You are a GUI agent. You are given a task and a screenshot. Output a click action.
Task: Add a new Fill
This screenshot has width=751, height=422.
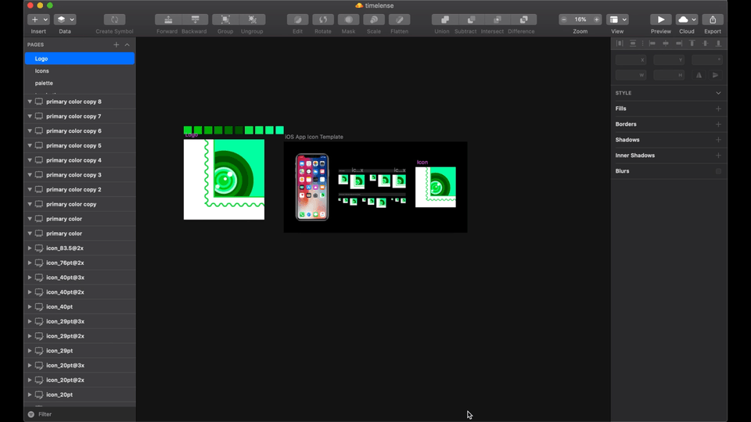(x=718, y=109)
